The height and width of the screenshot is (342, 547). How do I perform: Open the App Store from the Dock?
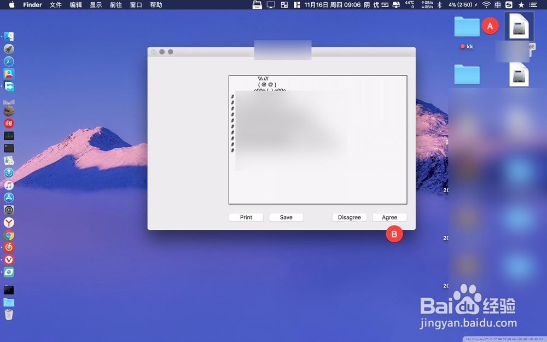(x=9, y=198)
